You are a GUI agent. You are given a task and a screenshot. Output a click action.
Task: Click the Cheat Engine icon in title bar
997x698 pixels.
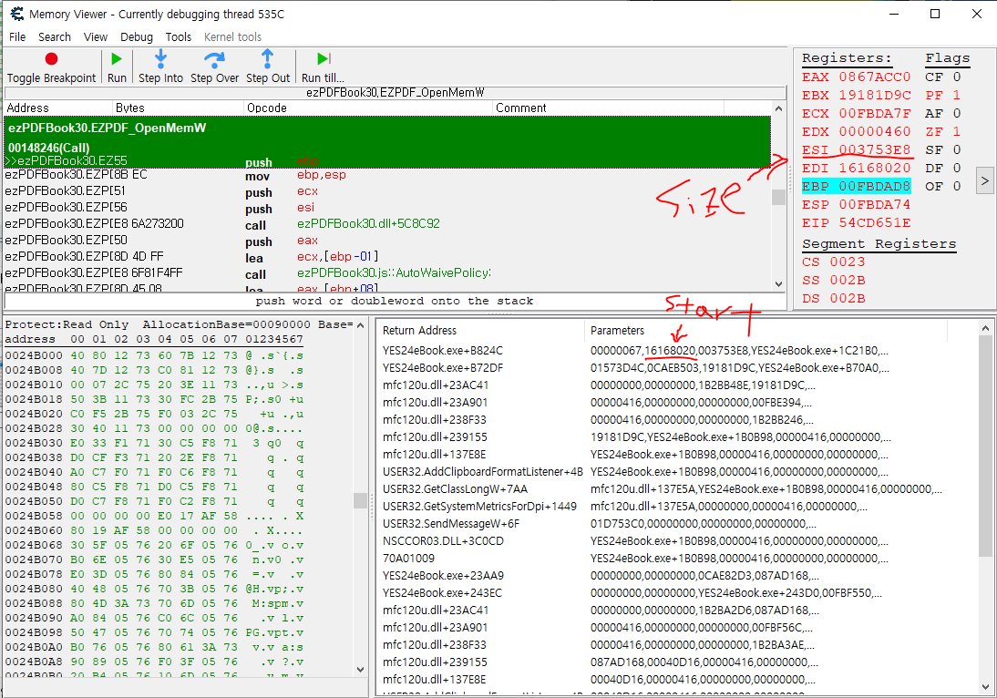pyautogui.click(x=17, y=14)
